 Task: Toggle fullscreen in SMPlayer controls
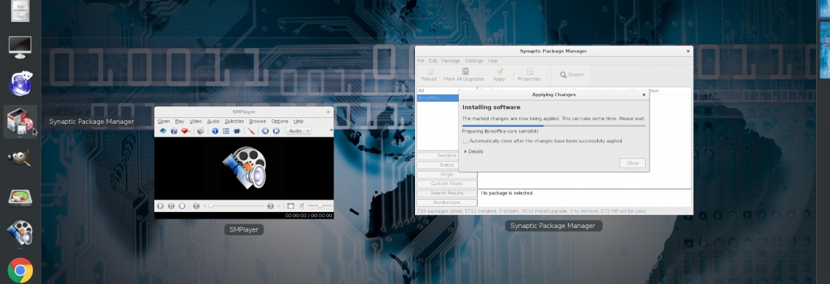pyautogui.click(x=290, y=206)
